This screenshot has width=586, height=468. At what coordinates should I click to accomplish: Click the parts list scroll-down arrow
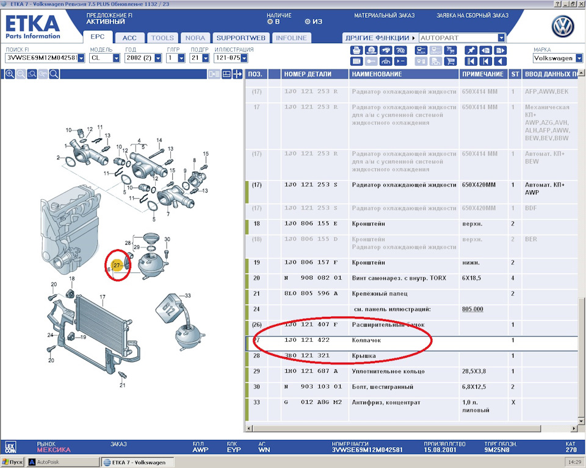[x=581, y=421]
